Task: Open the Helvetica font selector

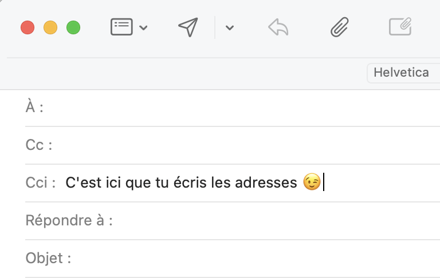Action: point(402,73)
